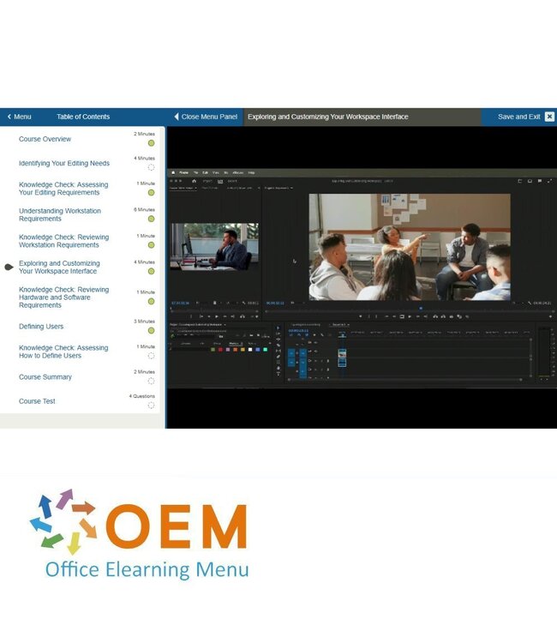
Task: Open Knowledge Check: Assessing How to Define Users
Action: pyautogui.click(x=63, y=352)
